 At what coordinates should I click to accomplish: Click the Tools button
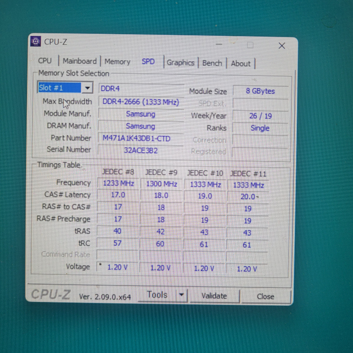(x=157, y=295)
